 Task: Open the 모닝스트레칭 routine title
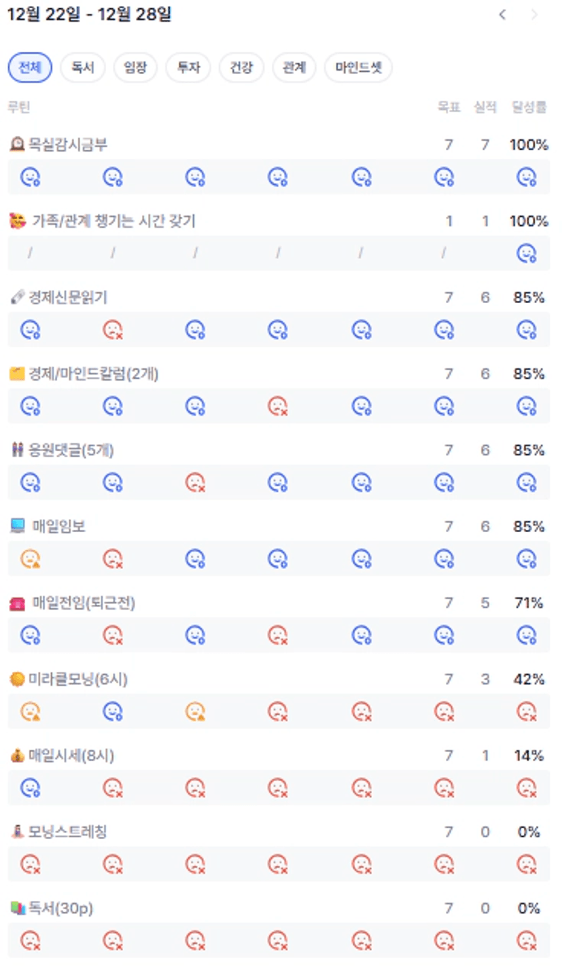coord(67,832)
